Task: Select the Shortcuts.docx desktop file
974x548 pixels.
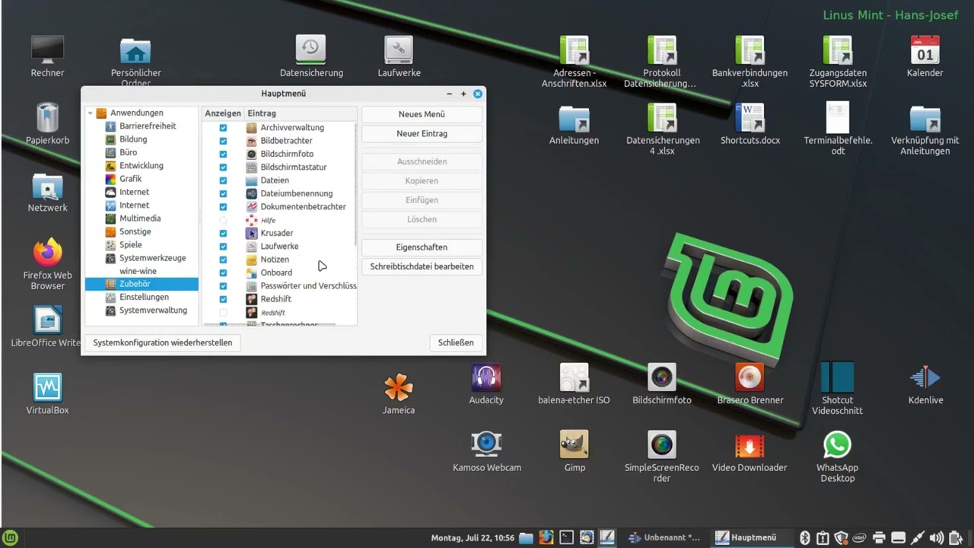Action: click(750, 124)
